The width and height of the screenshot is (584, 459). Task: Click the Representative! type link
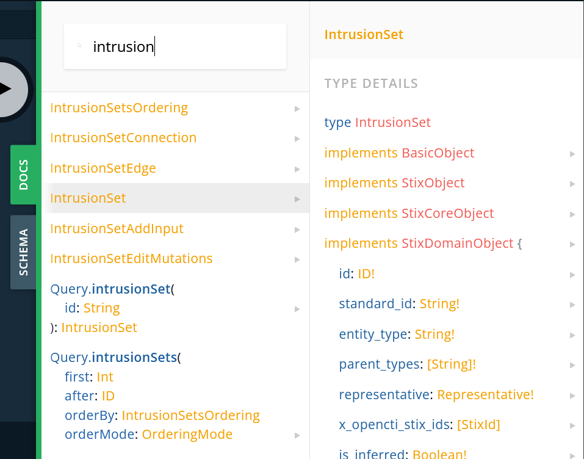coord(485,394)
